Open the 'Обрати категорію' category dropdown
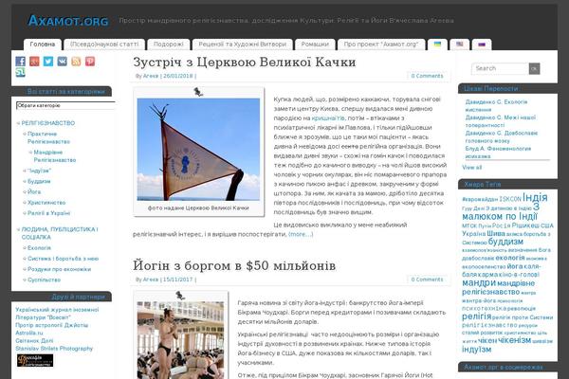 coord(65,105)
